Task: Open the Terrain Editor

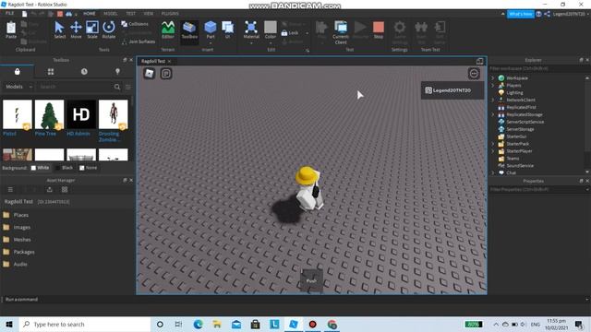Action: coord(168,30)
